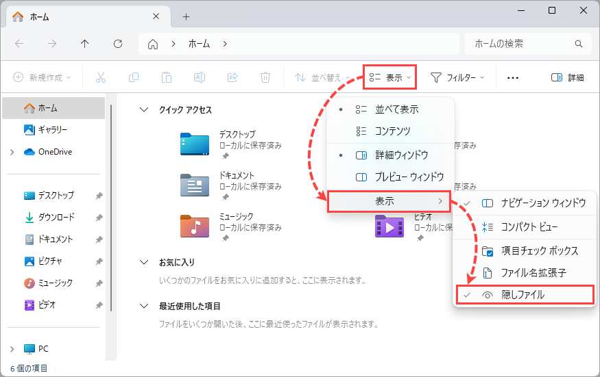
Task: Open the 並べ替え sort dropdown
Action: pos(322,77)
